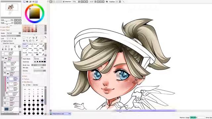Viewport: 212px width, 119px height.
Task: Open the Stabilizer value dropdown
Action: click(x=120, y=2)
